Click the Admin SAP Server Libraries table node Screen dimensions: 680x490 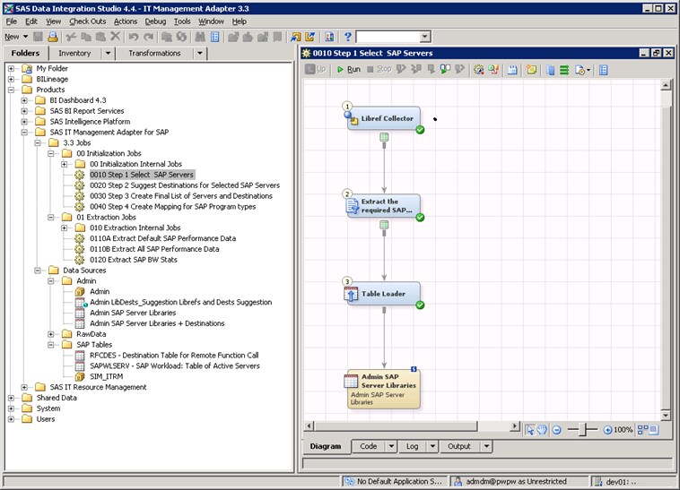click(x=384, y=389)
